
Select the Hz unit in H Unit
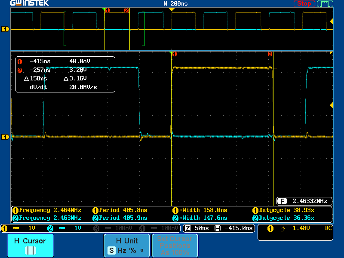point(122,250)
